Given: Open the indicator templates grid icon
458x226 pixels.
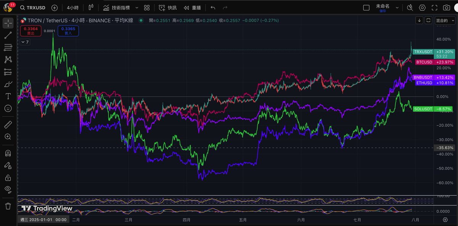Looking at the screenshot, I should pyautogui.click(x=147, y=8).
